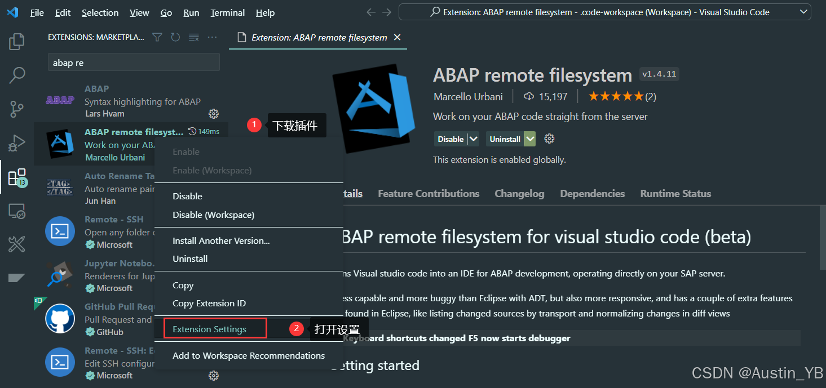Select ABAP remote filesystem list entry

[131, 144]
